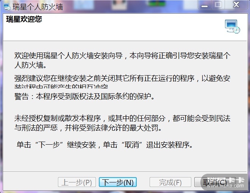Continue setup with 下一步(N) button

coord(118,182)
